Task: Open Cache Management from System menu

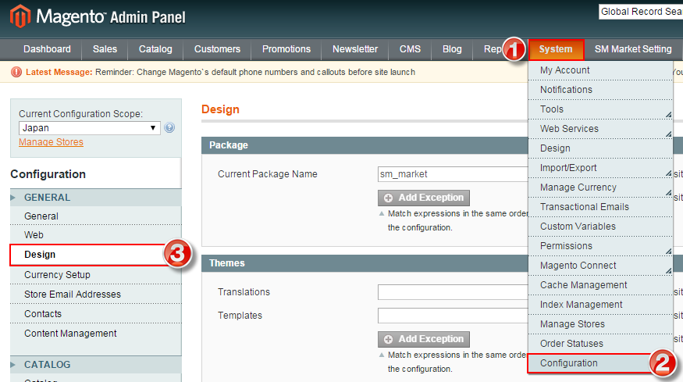Action: click(x=600, y=285)
